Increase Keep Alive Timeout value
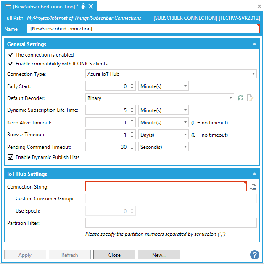 point(132,121)
